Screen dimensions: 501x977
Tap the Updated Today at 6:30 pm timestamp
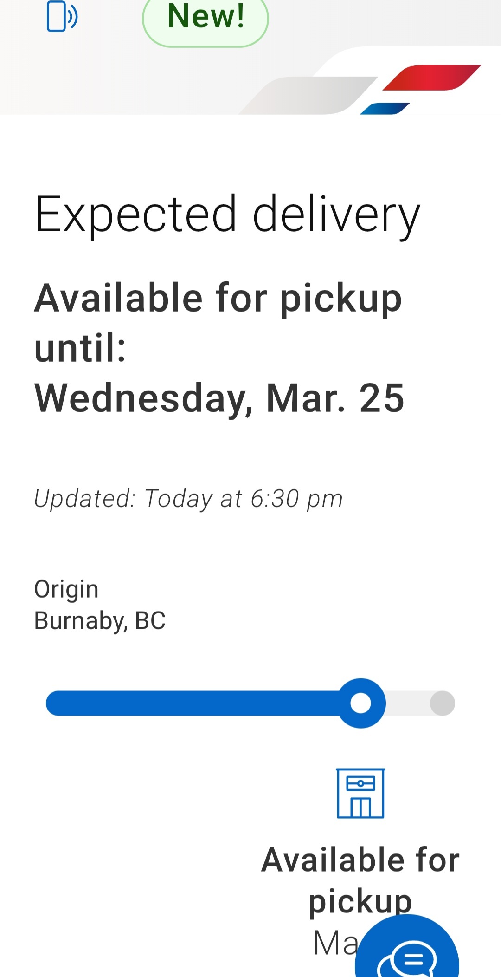188,499
